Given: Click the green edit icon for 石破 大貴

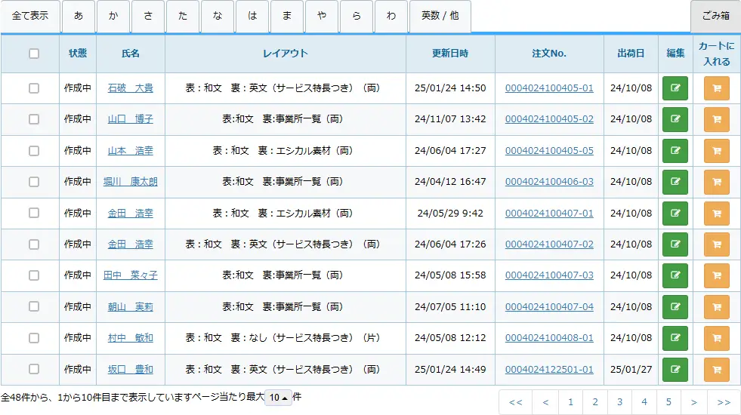Looking at the screenshot, I should 675,88.
